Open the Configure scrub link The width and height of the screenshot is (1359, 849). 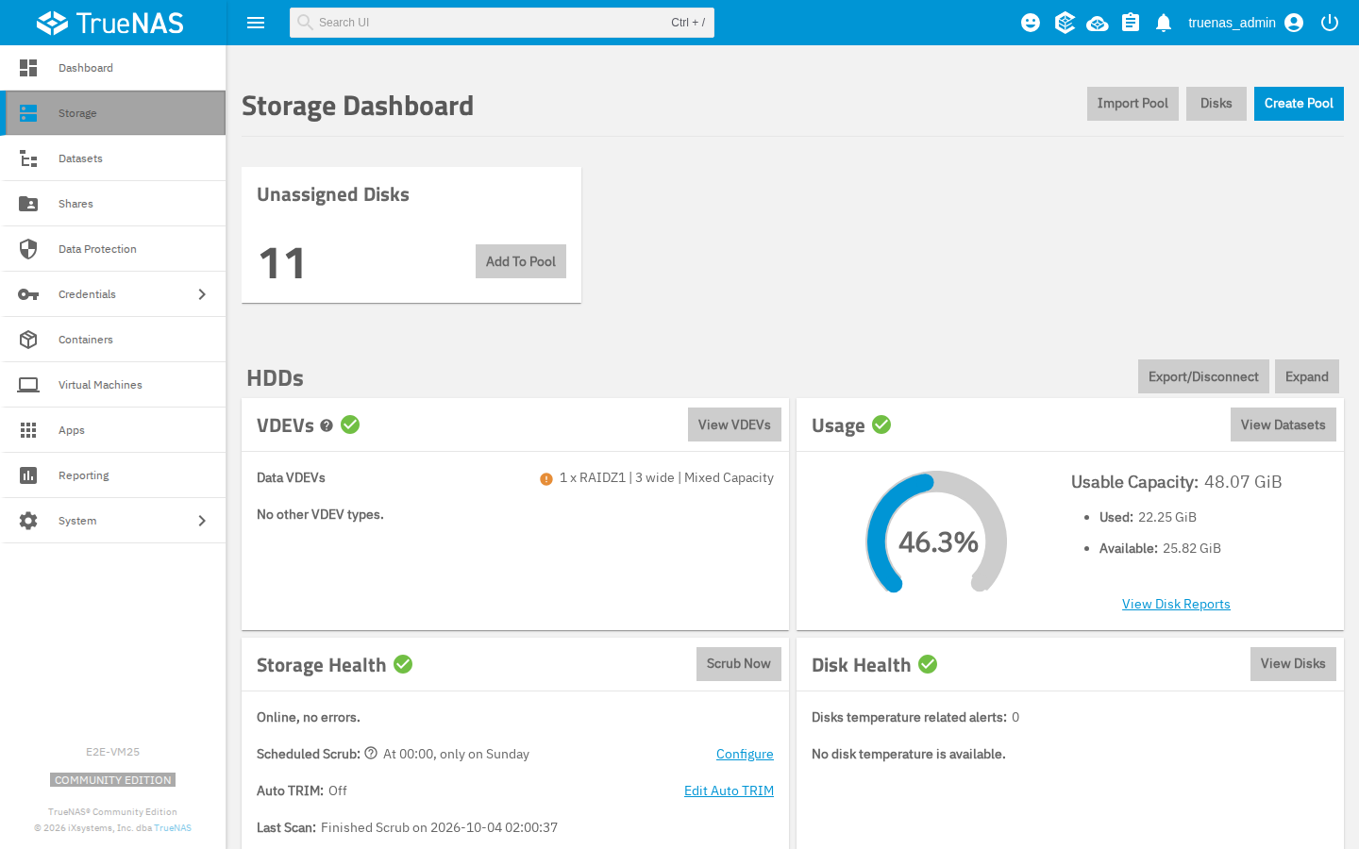coord(745,754)
